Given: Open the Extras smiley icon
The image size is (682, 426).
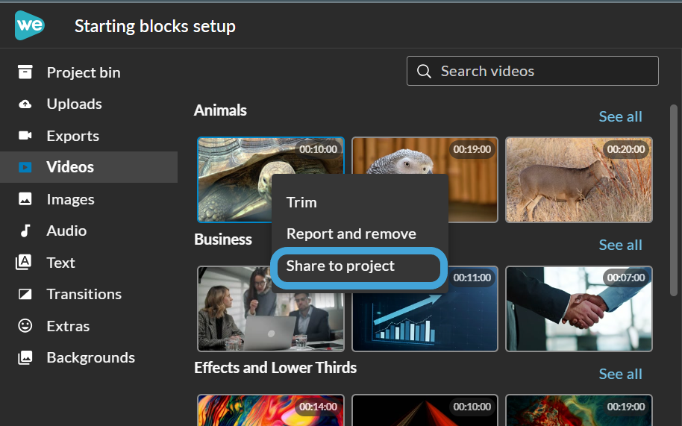Looking at the screenshot, I should click(x=25, y=326).
